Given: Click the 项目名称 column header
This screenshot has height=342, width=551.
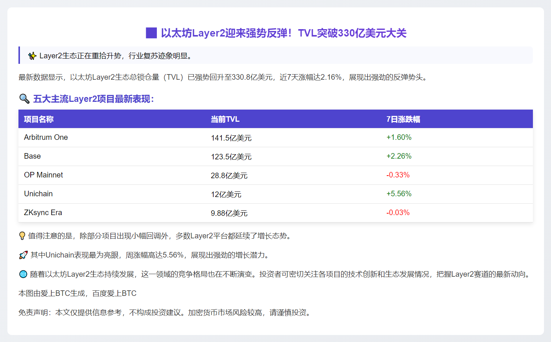Looking at the screenshot, I should point(39,119).
